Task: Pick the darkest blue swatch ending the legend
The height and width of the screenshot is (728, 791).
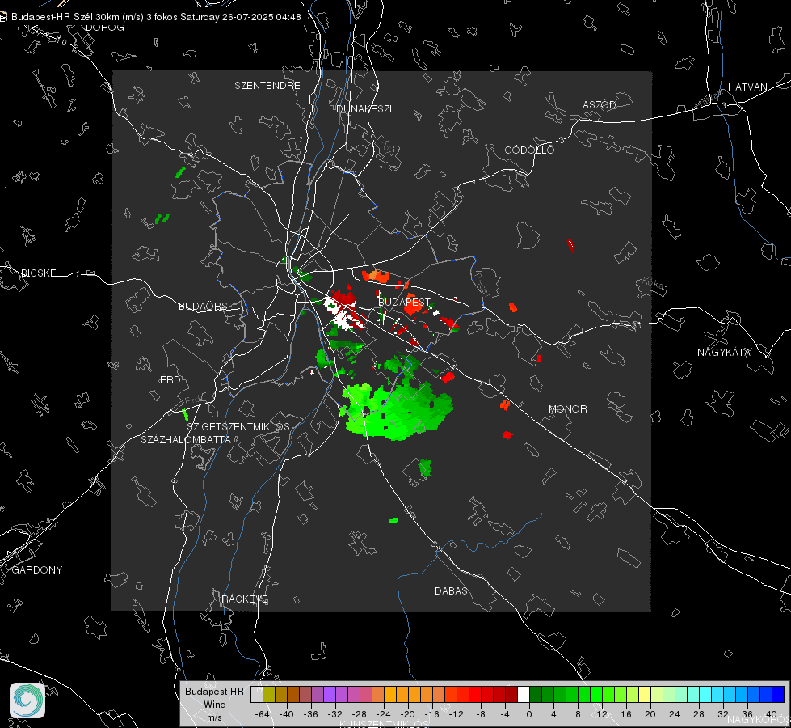Action: [x=778, y=695]
